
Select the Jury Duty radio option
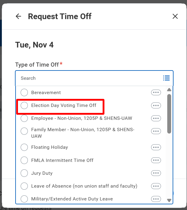[24, 173]
